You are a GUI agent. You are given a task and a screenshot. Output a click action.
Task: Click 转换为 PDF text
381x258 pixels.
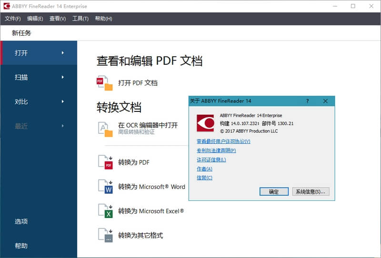[x=134, y=162]
